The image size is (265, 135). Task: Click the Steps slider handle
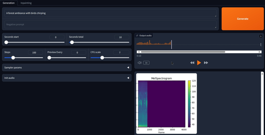[13, 58]
